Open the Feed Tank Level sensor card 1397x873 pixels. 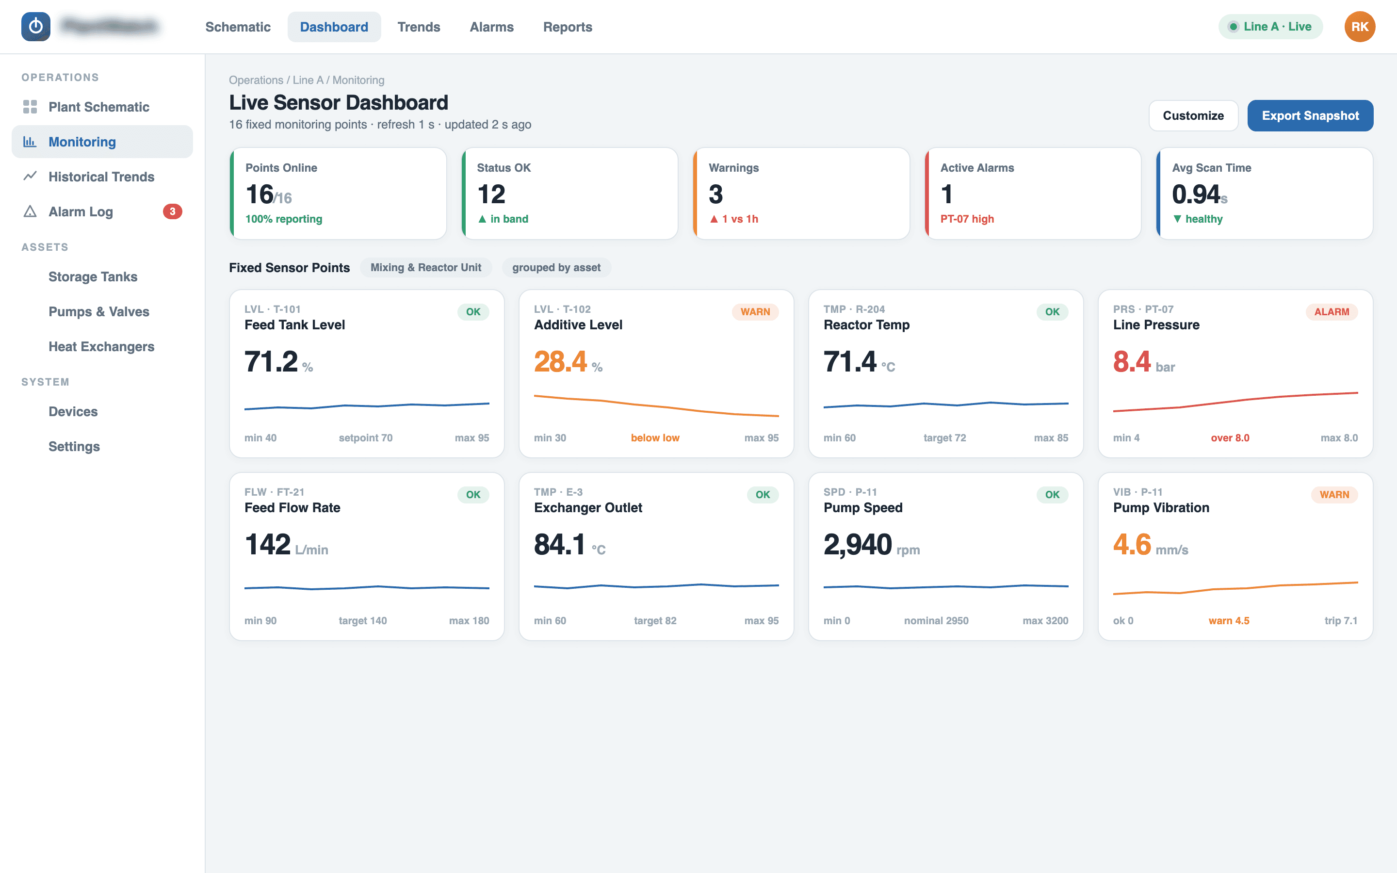click(x=367, y=373)
